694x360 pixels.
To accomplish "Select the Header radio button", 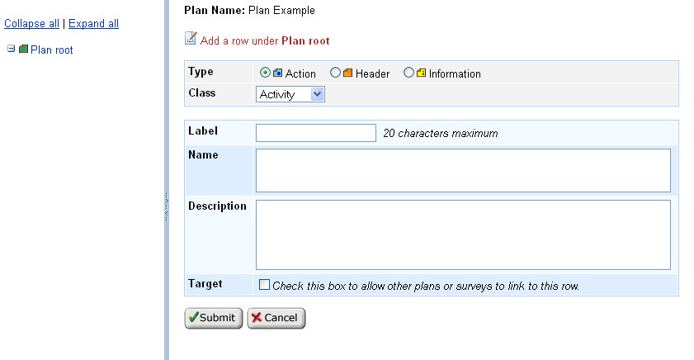I will (x=336, y=73).
